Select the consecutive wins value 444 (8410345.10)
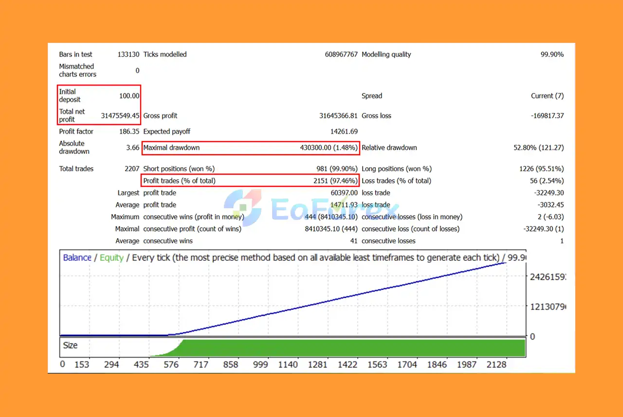The width and height of the screenshot is (623, 417). [331, 217]
